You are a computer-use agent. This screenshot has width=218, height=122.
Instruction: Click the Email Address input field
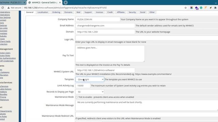pos(105,26)
